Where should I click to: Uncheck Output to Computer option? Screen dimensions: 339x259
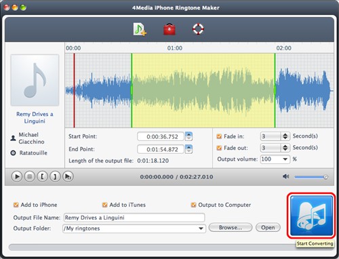pyautogui.click(x=193, y=205)
